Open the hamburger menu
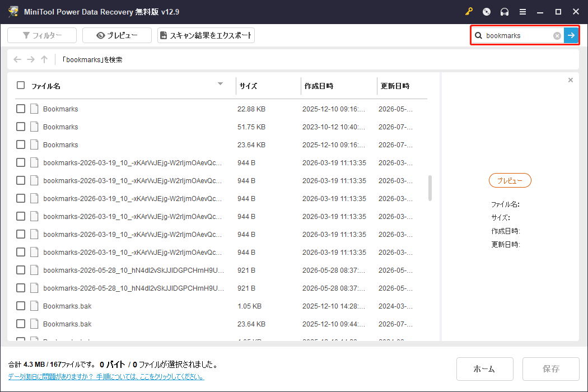 pyautogui.click(x=522, y=12)
